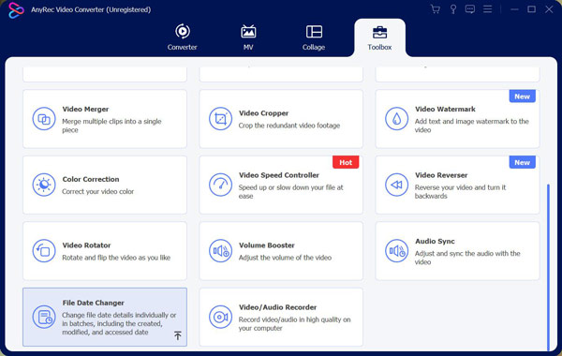Click 'Crop the redundant video footage' text
The width and height of the screenshot is (562, 356).
289,126
